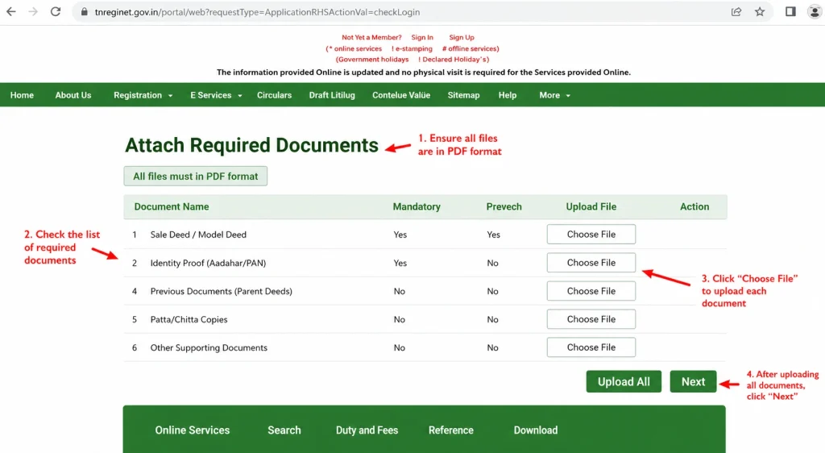Click the Document Name column header
Viewport: 825px width, 453px height.
coord(172,207)
